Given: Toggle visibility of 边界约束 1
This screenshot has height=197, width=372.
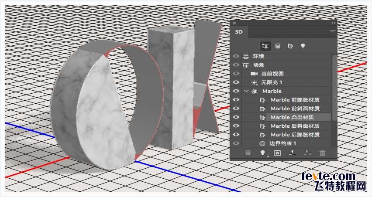Looking at the screenshot, I should click(236, 143).
